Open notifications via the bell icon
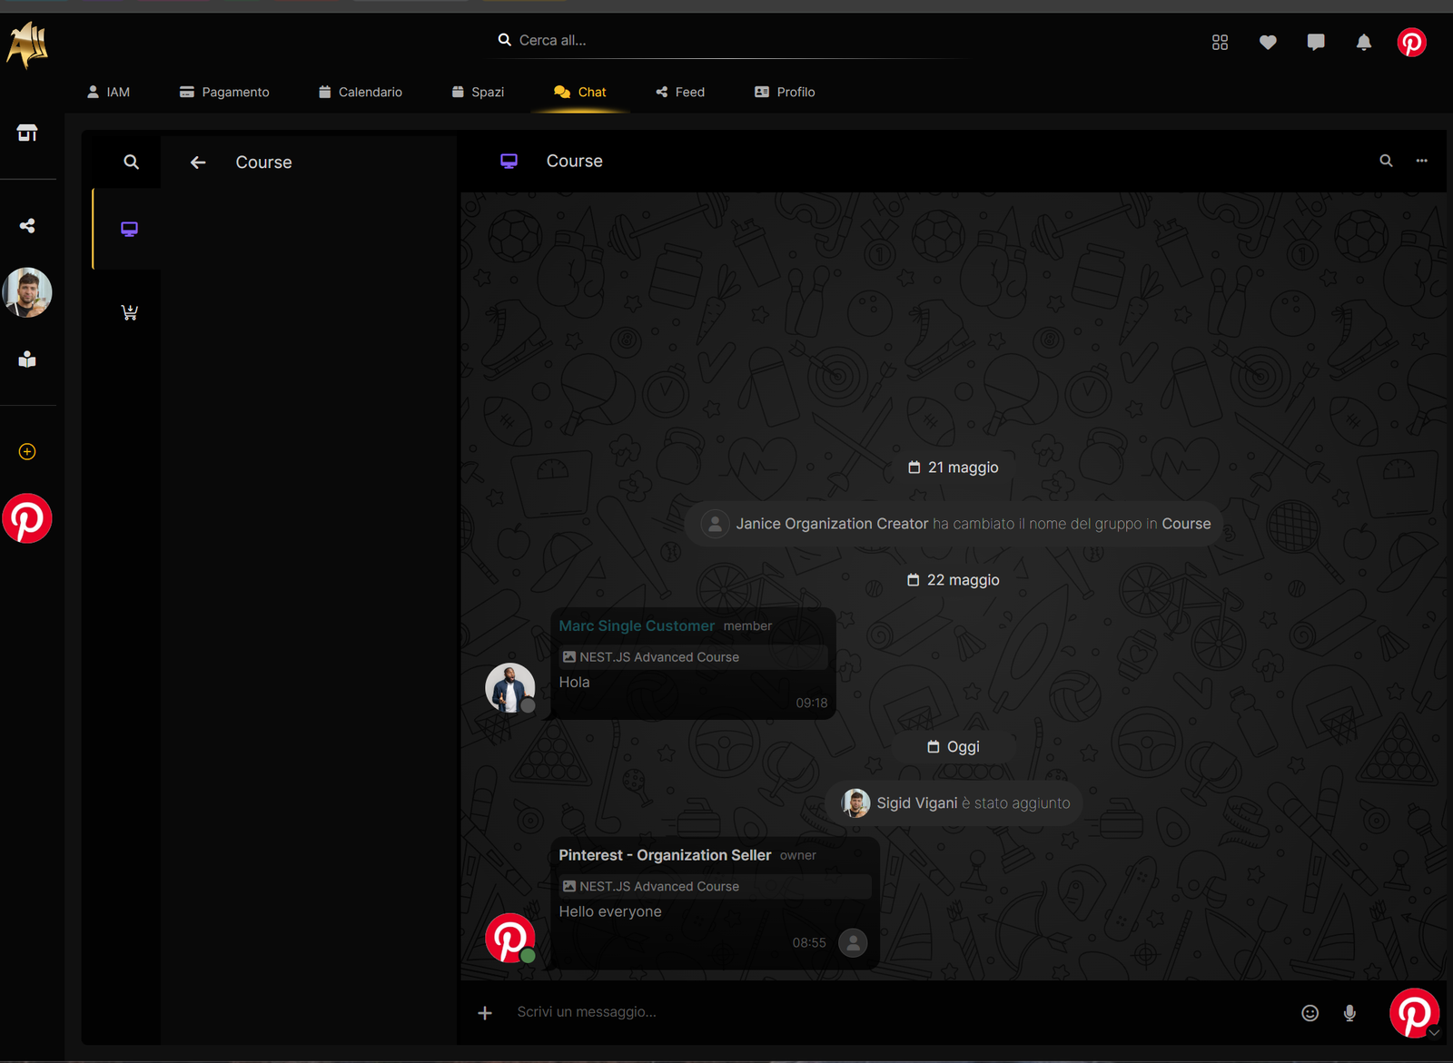 pyautogui.click(x=1363, y=43)
